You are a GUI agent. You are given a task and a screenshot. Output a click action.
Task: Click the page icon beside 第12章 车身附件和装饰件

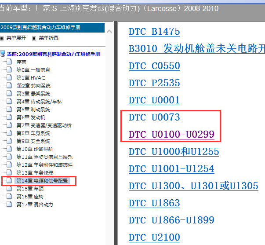pos(9,165)
